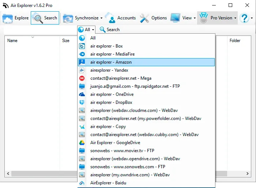The image size is (256, 188).
Task: Select contact@airexplorer.net - Mega
Action: 146,78
